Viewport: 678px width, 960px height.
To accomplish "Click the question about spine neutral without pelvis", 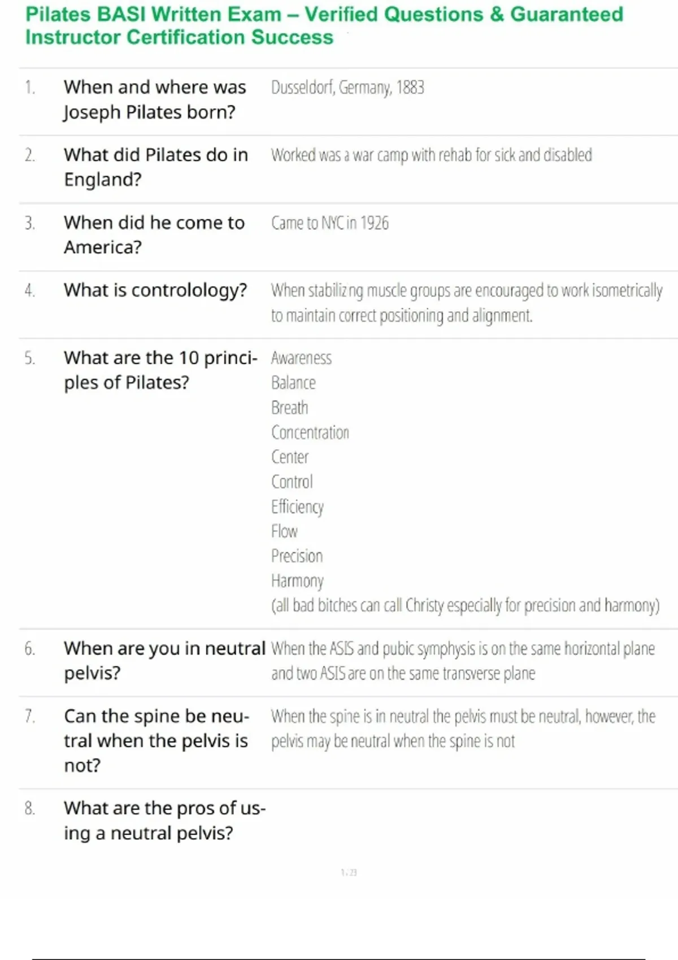I will pyautogui.click(x=156, y=740).
